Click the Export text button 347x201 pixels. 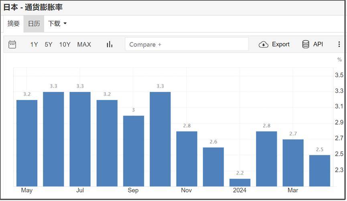tap(281, 44)
